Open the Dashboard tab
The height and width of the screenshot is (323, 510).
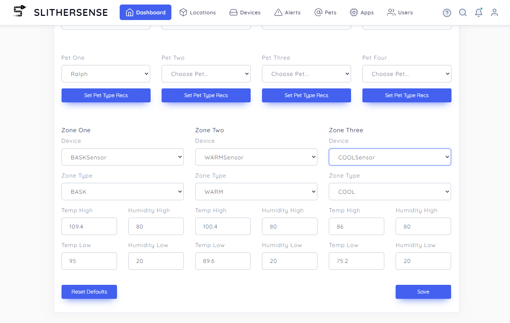coord(145,12)
